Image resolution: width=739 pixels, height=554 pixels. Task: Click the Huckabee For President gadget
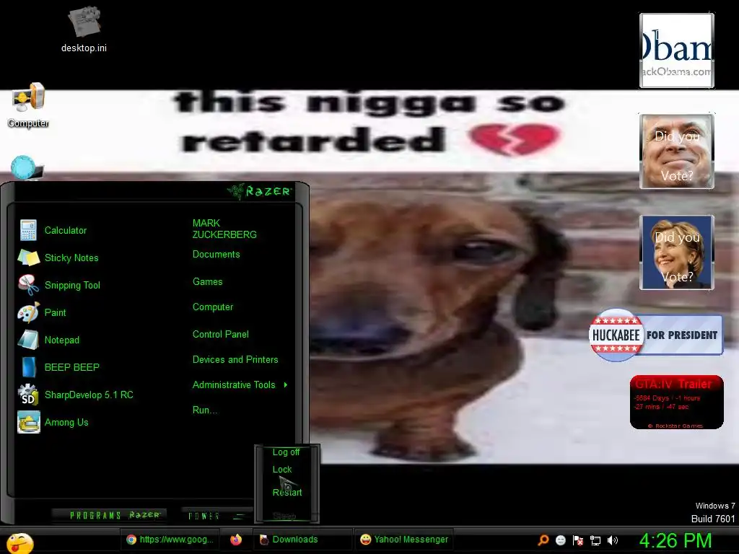click(655, 335)
